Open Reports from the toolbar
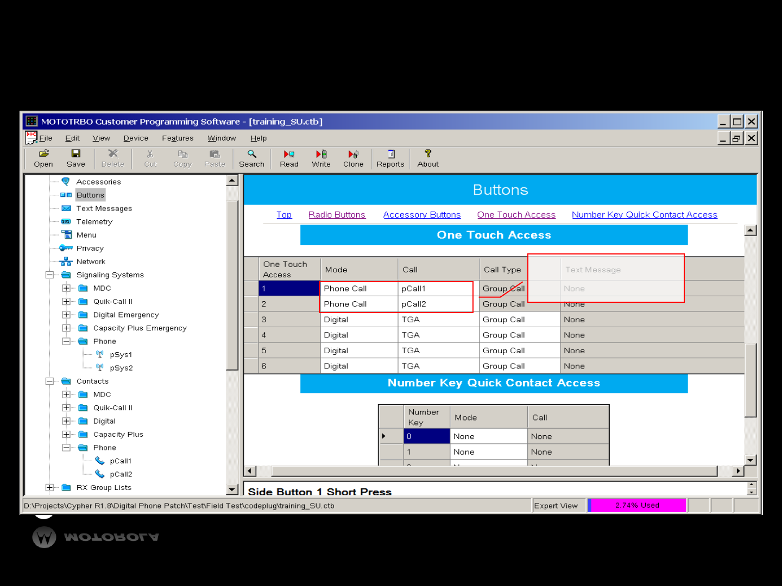Viewport: 782px width, 586px height. (x=390, y=154)
